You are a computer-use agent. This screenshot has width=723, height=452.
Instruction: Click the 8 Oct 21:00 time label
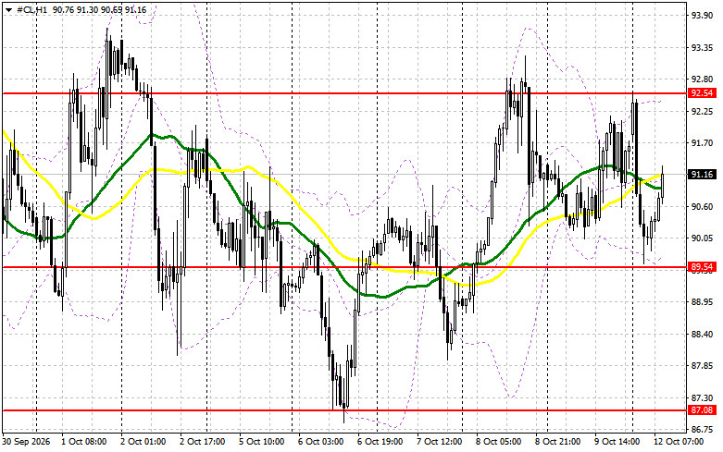click(558, 442)
